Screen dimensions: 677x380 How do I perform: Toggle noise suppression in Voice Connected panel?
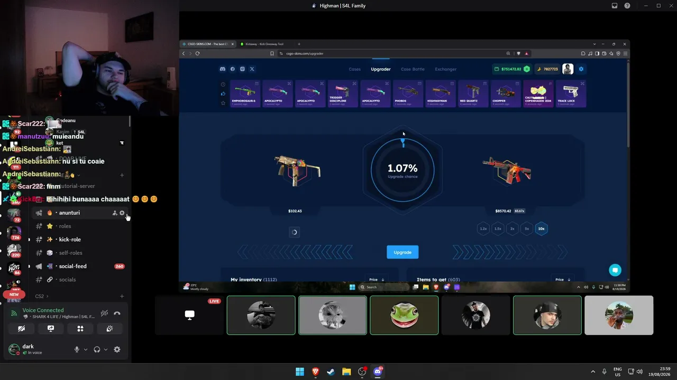click(x=104, y=313)
